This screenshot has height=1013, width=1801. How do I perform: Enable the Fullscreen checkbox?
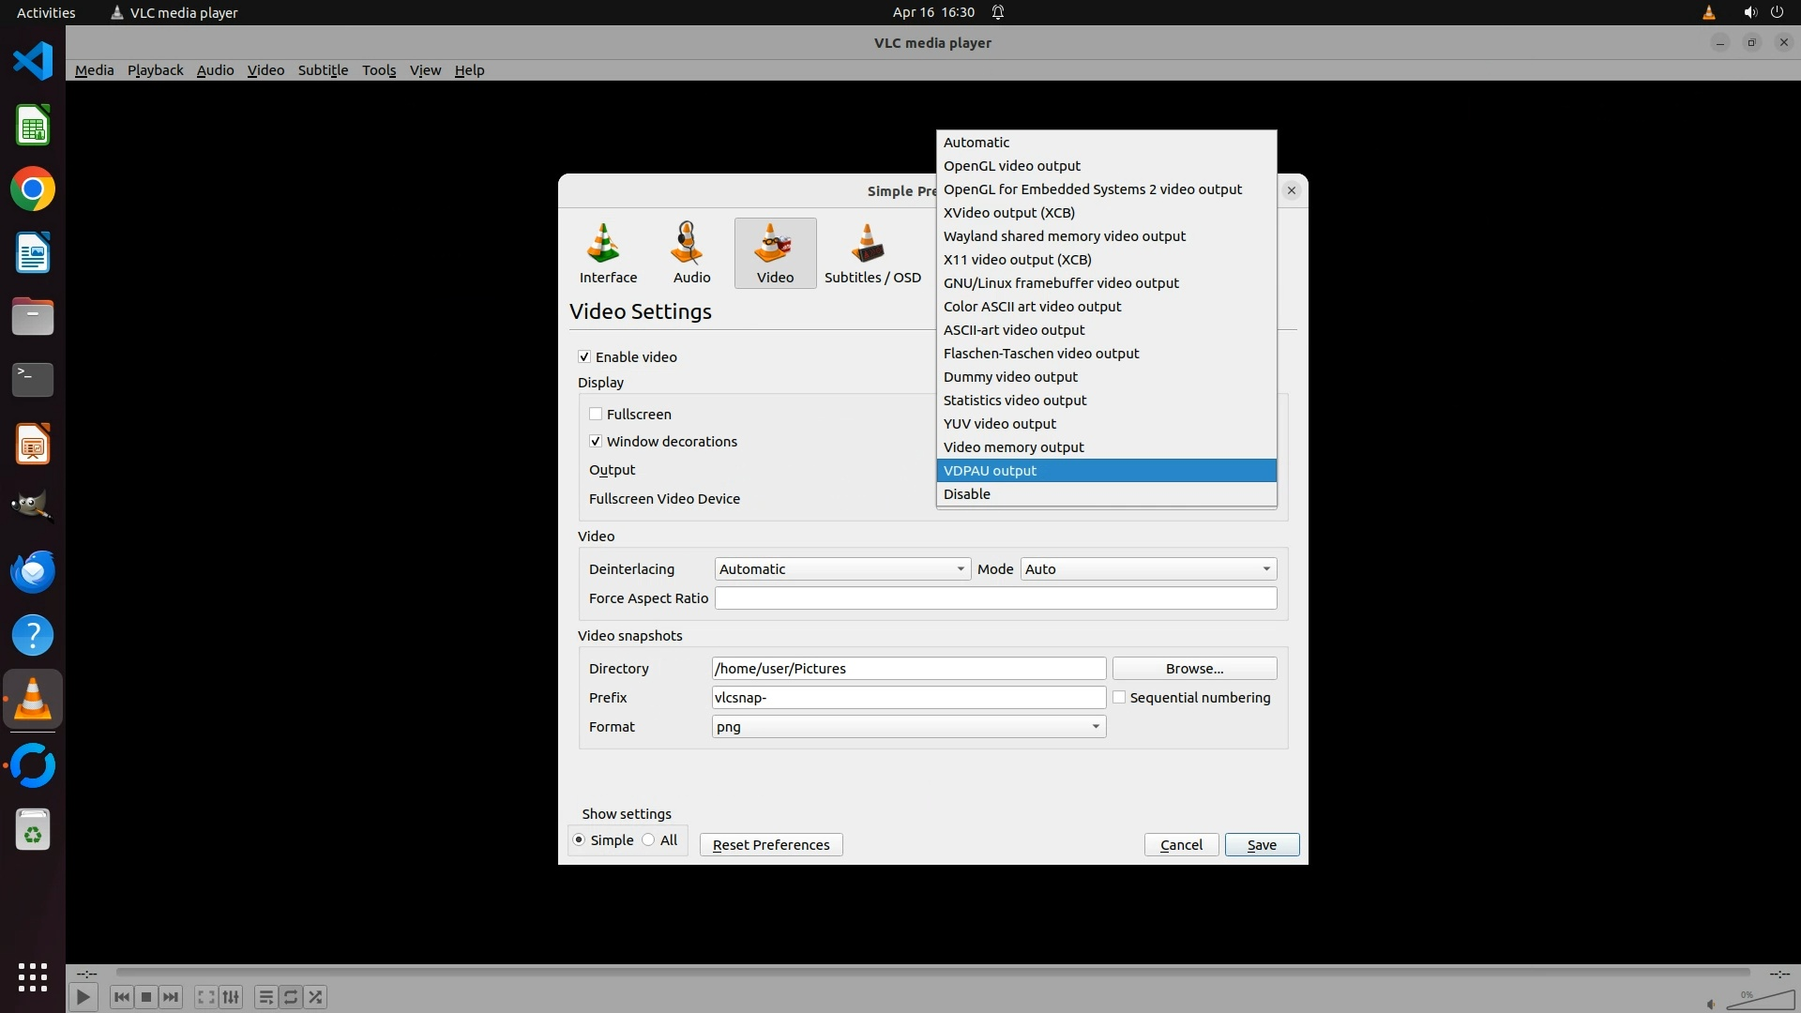pos(596,415)
